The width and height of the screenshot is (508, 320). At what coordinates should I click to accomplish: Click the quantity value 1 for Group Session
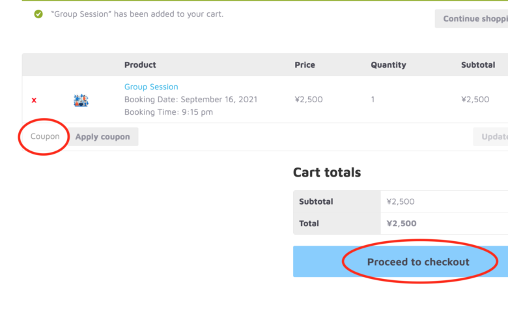pos(373,99)
